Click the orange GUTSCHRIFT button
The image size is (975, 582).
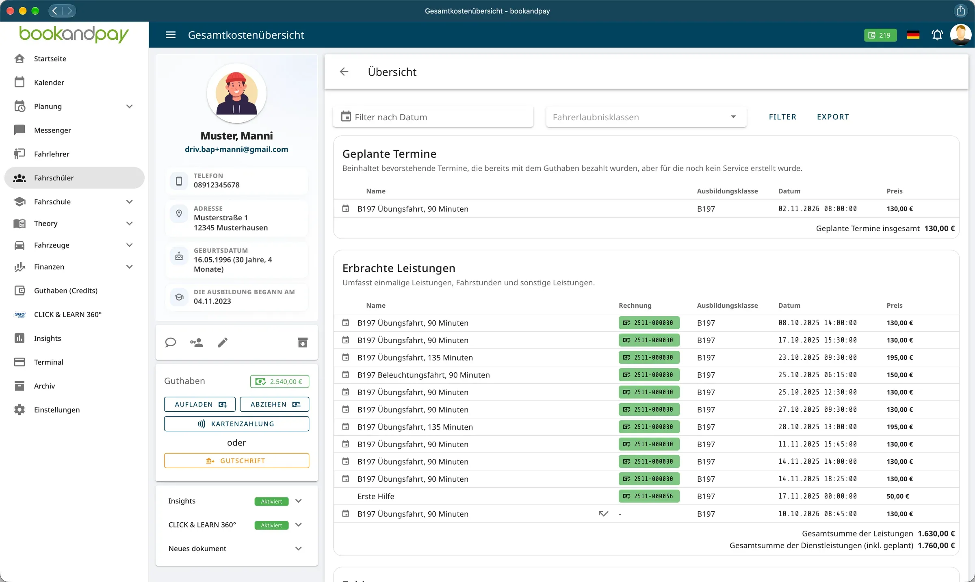(236, 461)
